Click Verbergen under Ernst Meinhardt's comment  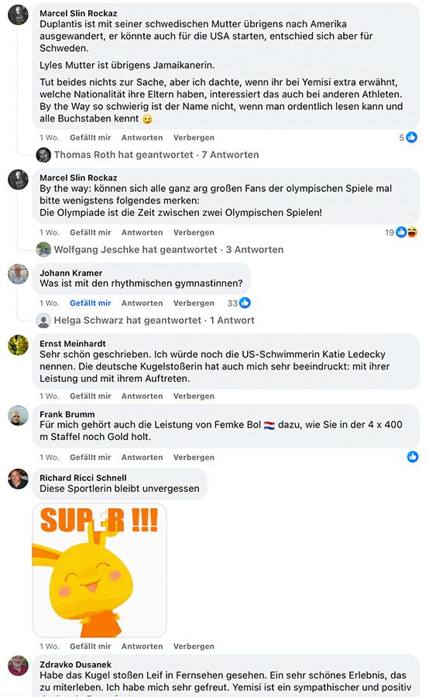tap(194, 396)
